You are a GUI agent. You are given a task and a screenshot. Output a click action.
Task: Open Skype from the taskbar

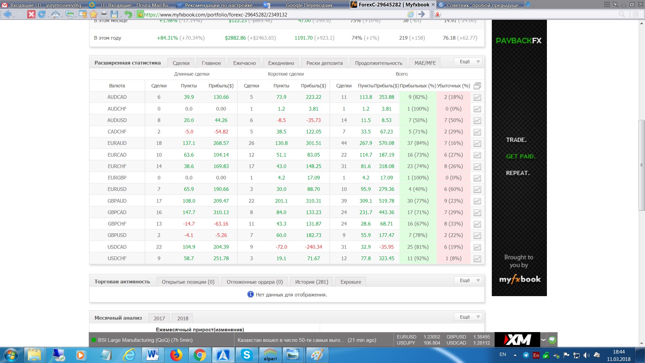click(x=247, y=355)
